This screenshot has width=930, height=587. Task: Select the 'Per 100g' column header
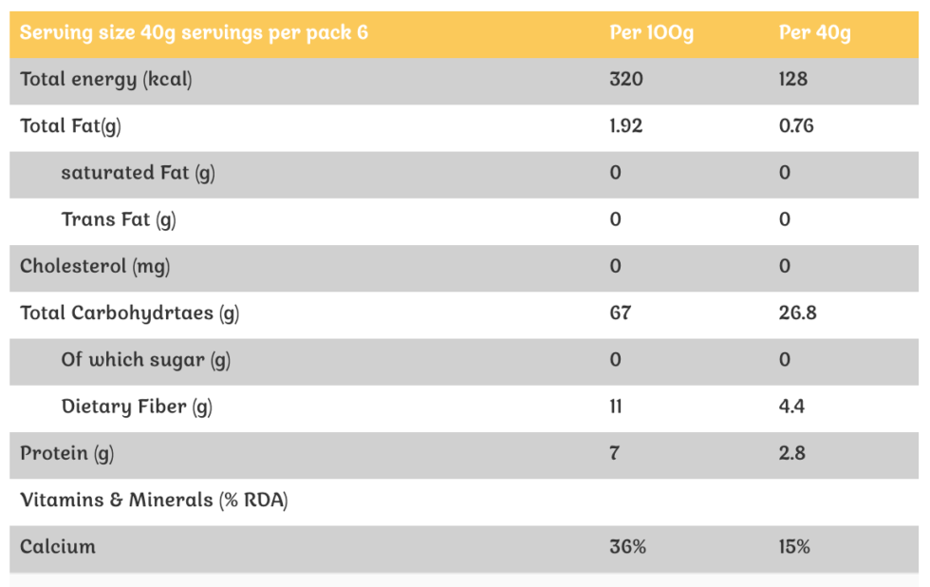(651, 33)
